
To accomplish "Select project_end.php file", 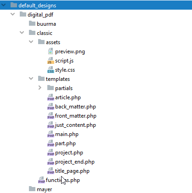I will (x=75, y=162).
